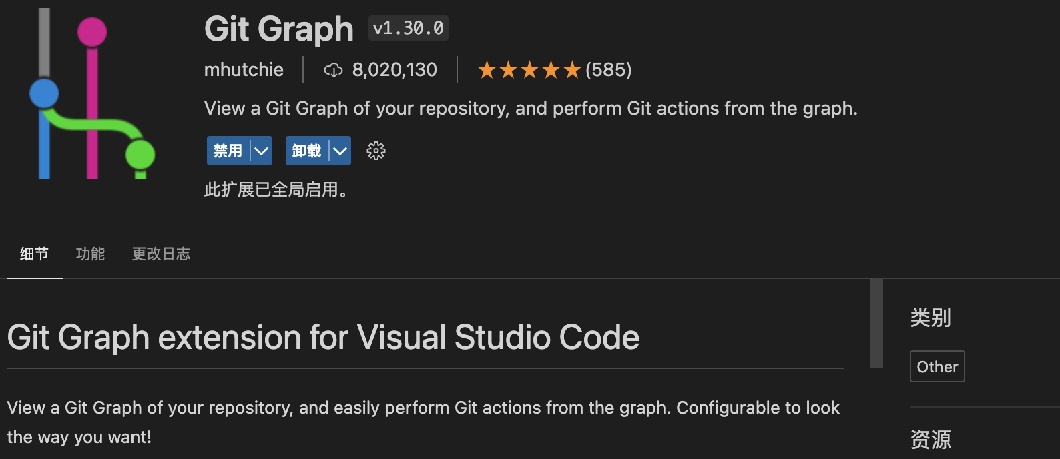Image resolution: width=1060 pixels, height=459 pixels.
Task: Click the 8,020,130 install count
Action: [394, 70]
